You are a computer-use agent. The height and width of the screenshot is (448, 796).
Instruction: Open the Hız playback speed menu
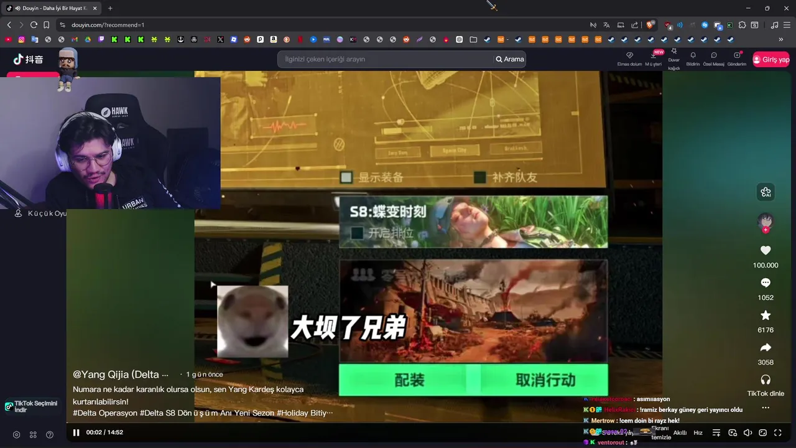click(698, 432)
